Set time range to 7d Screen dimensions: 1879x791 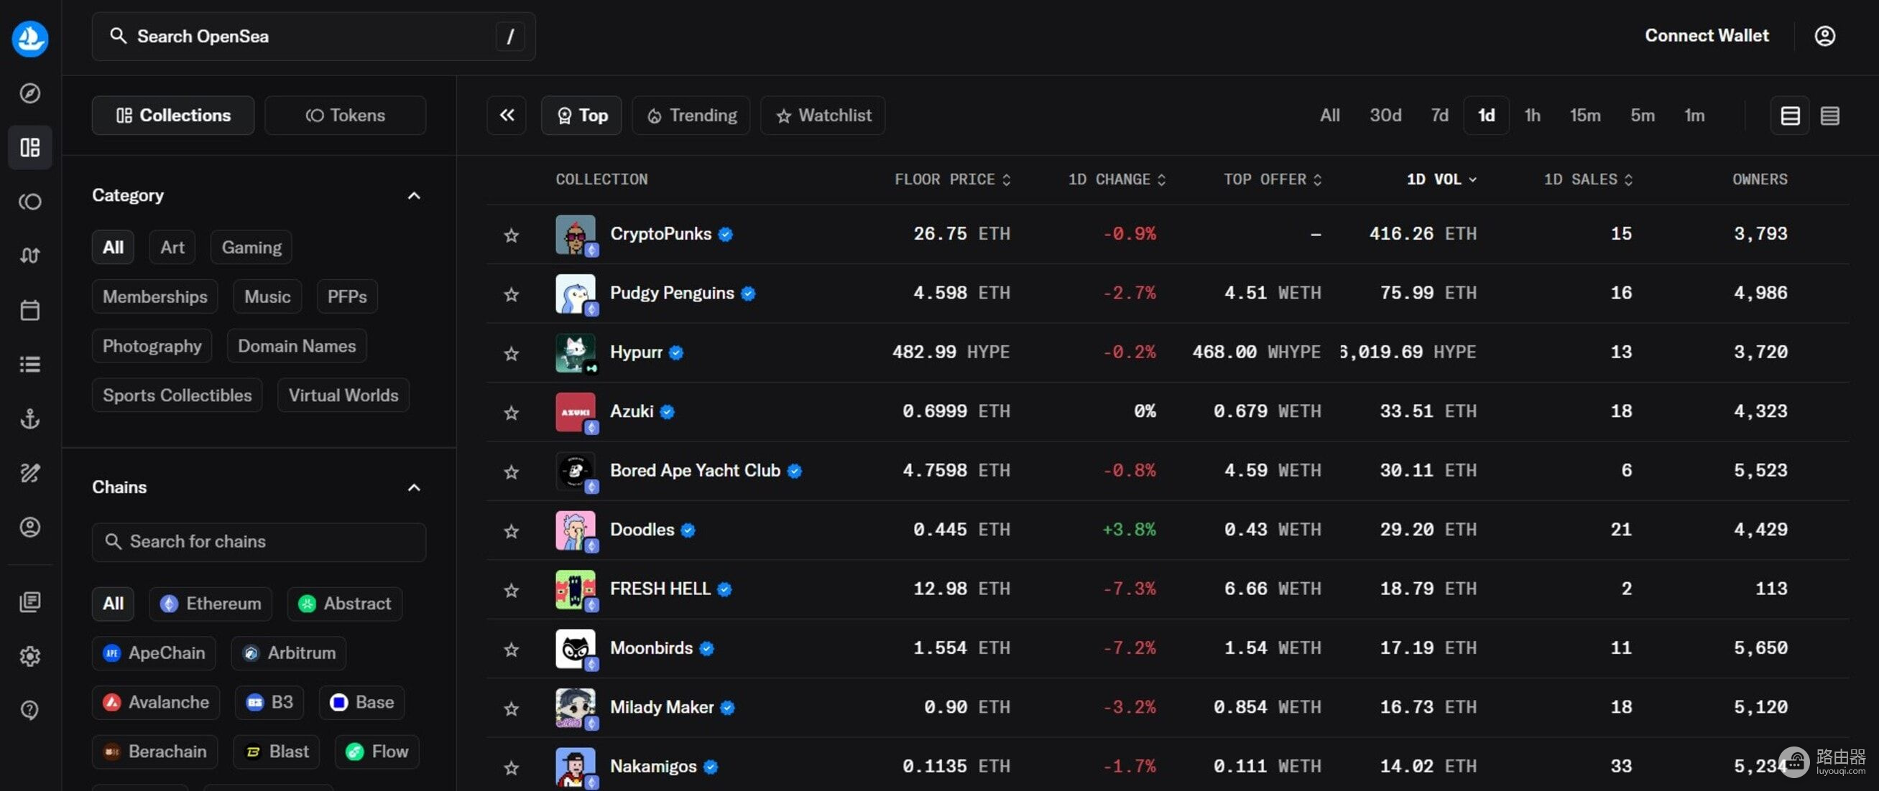1439,115
